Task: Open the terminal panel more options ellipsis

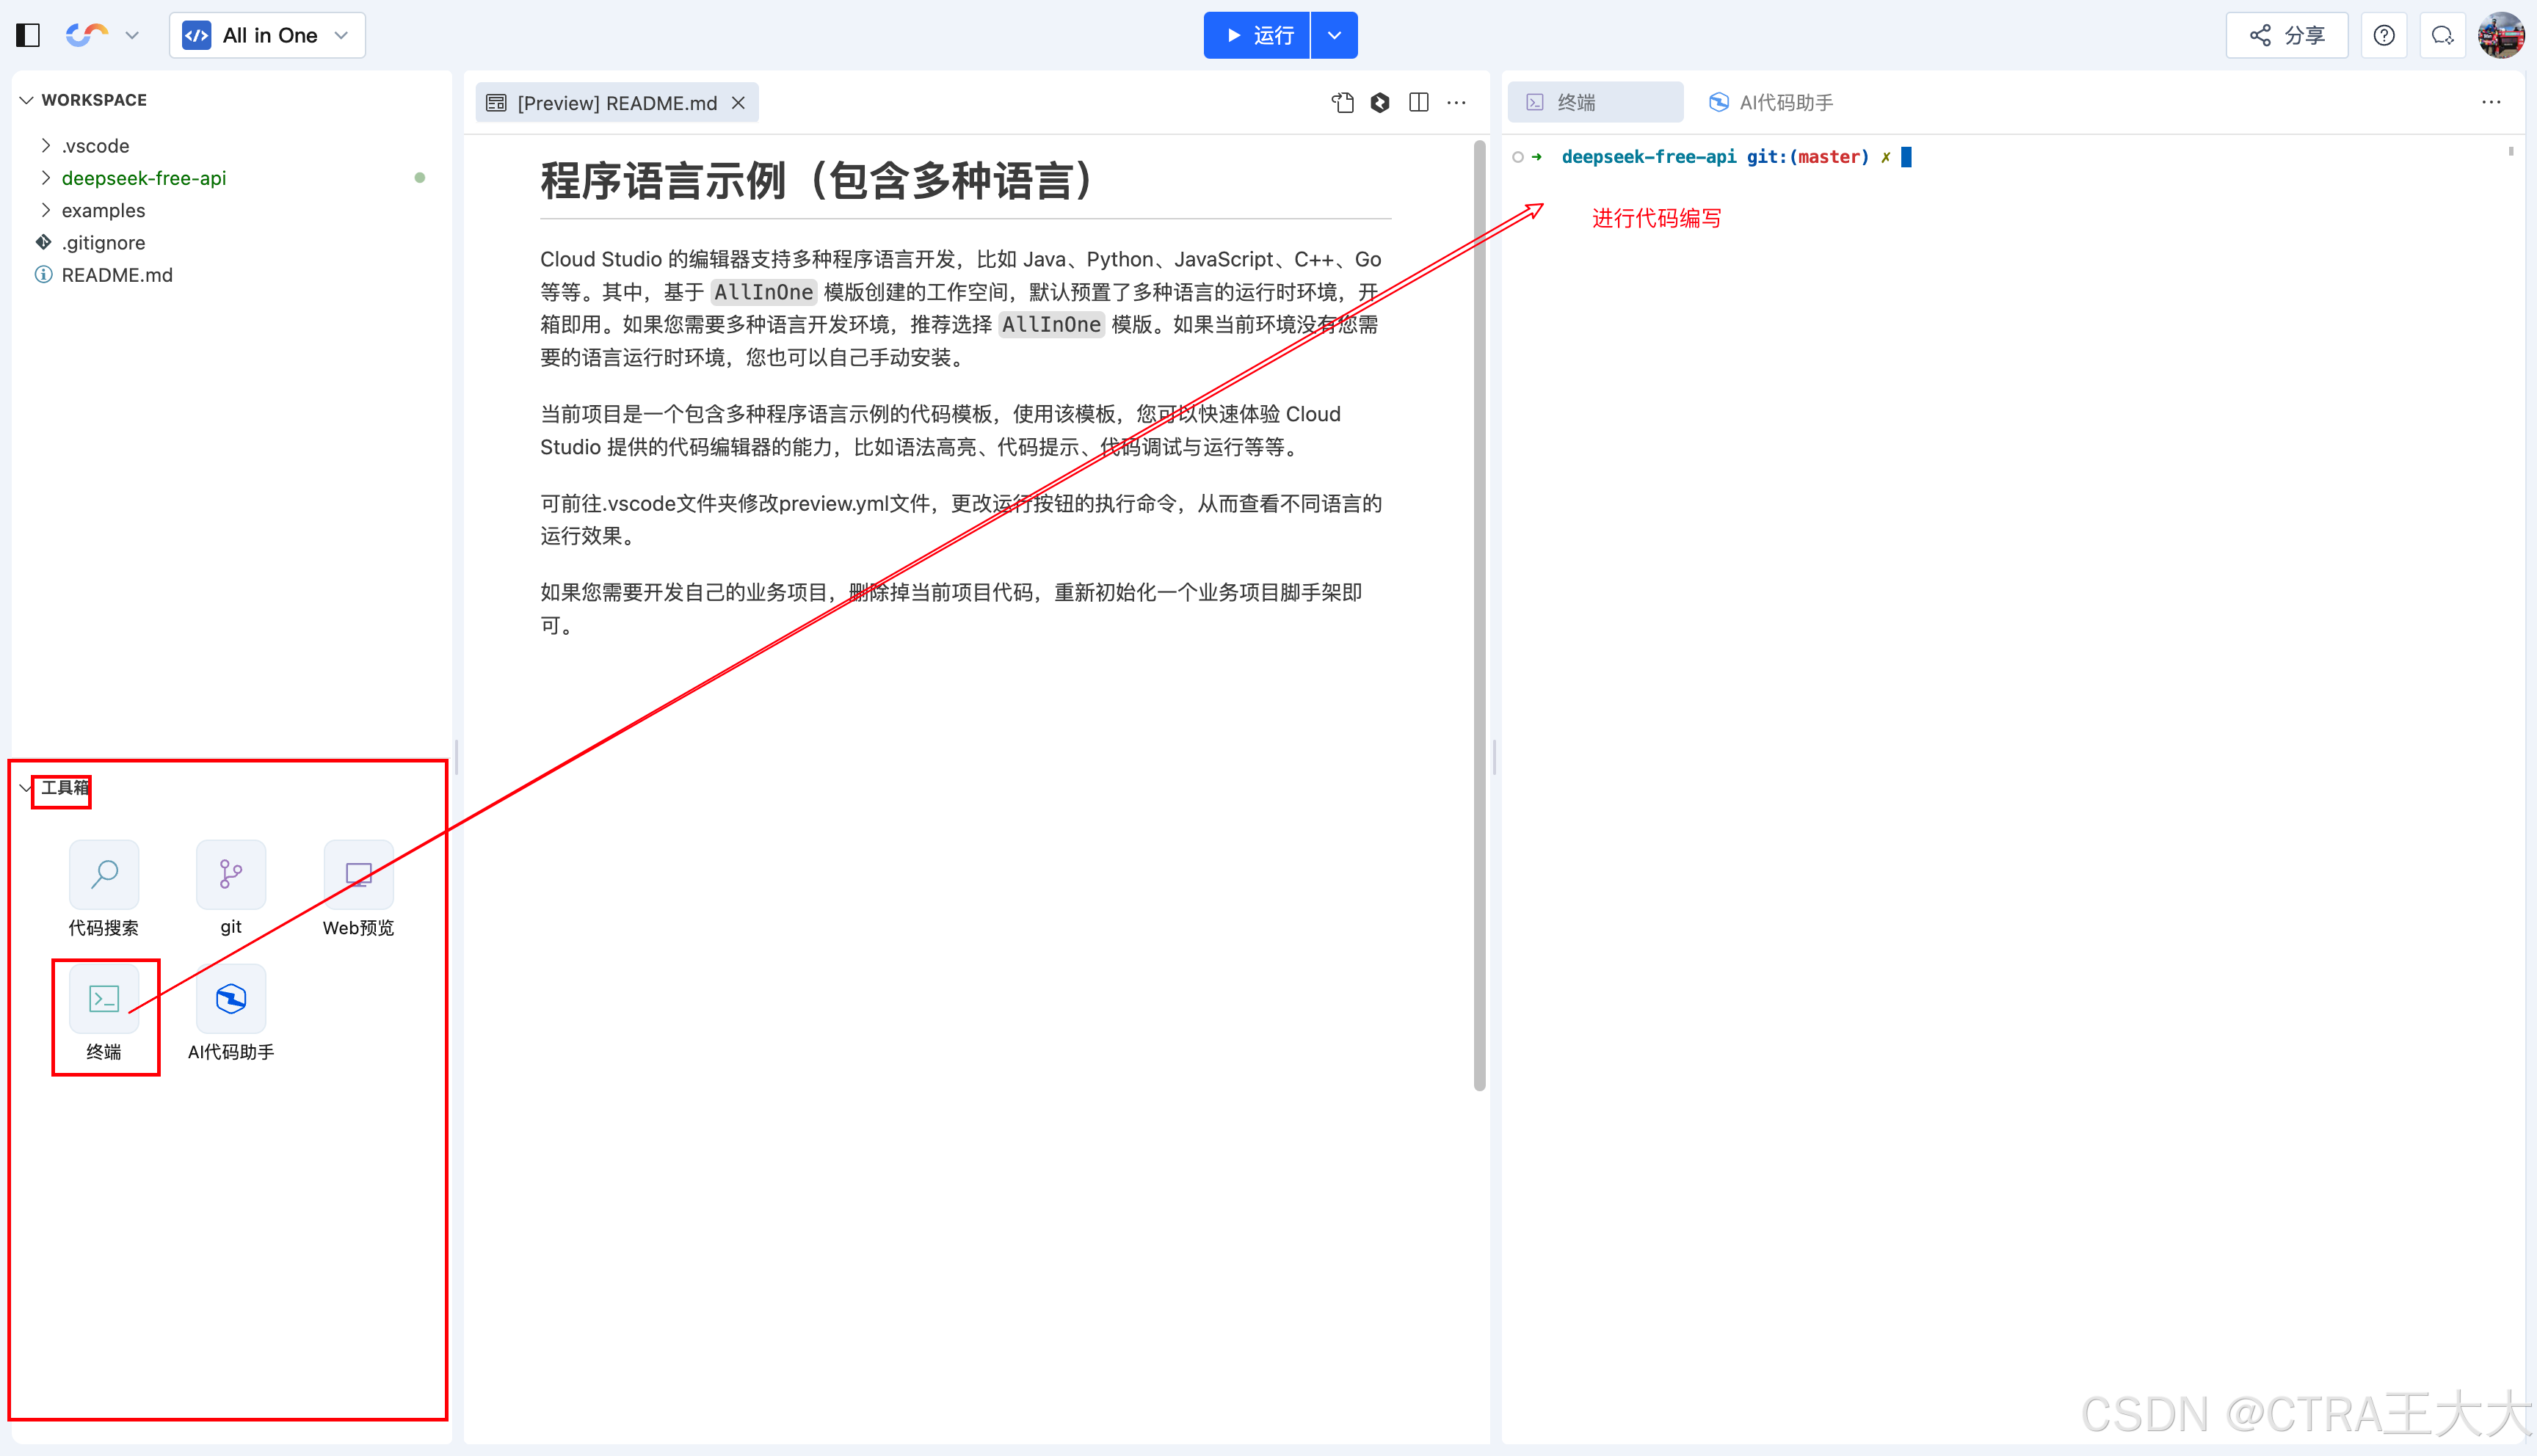Action: coord(2491,103)
